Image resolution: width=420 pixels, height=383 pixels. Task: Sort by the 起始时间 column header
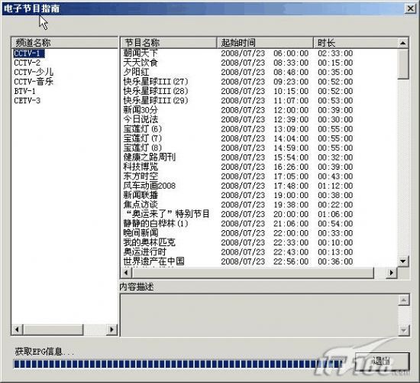click(265, 43)
